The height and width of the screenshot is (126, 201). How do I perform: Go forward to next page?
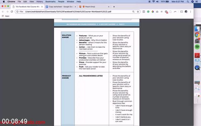click(x=8, y=12)
